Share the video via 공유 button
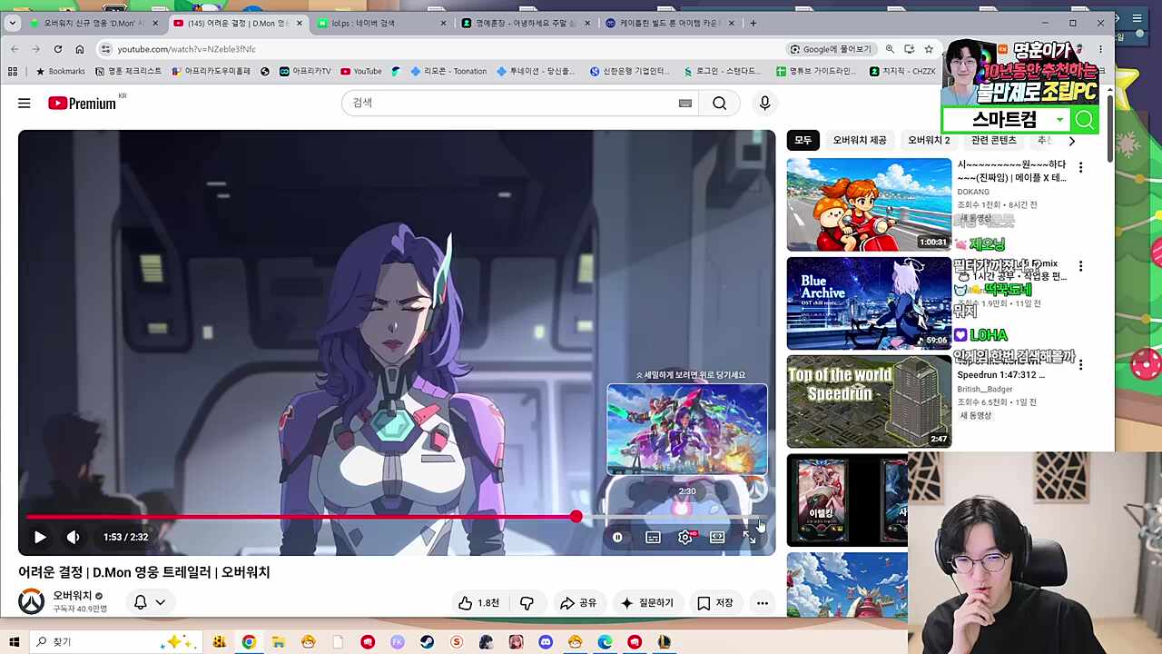Screen dimensions: 1162x654 point(578,602)
